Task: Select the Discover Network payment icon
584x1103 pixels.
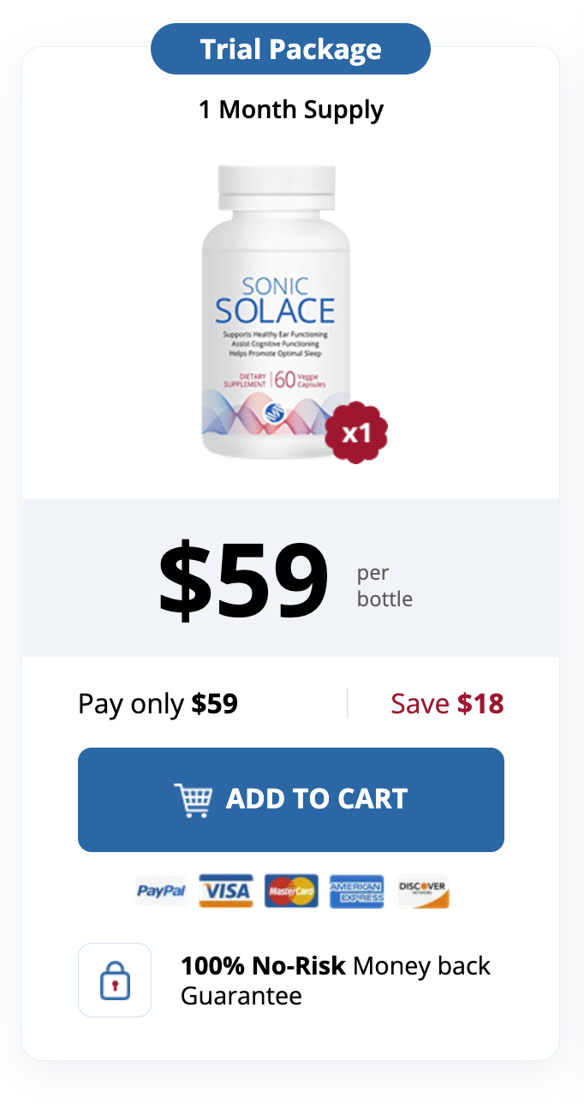Action: pos(422,891)
